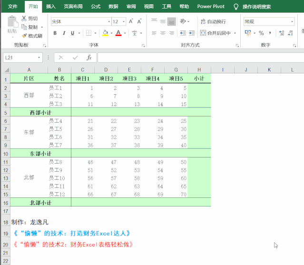
Task: Increase font size with large A icon
Action: pos(131,21)
